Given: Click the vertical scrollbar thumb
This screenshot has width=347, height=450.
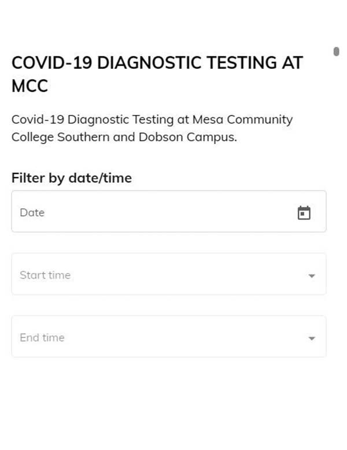Looking at the screenshot, I should click(x=337, y=51).
